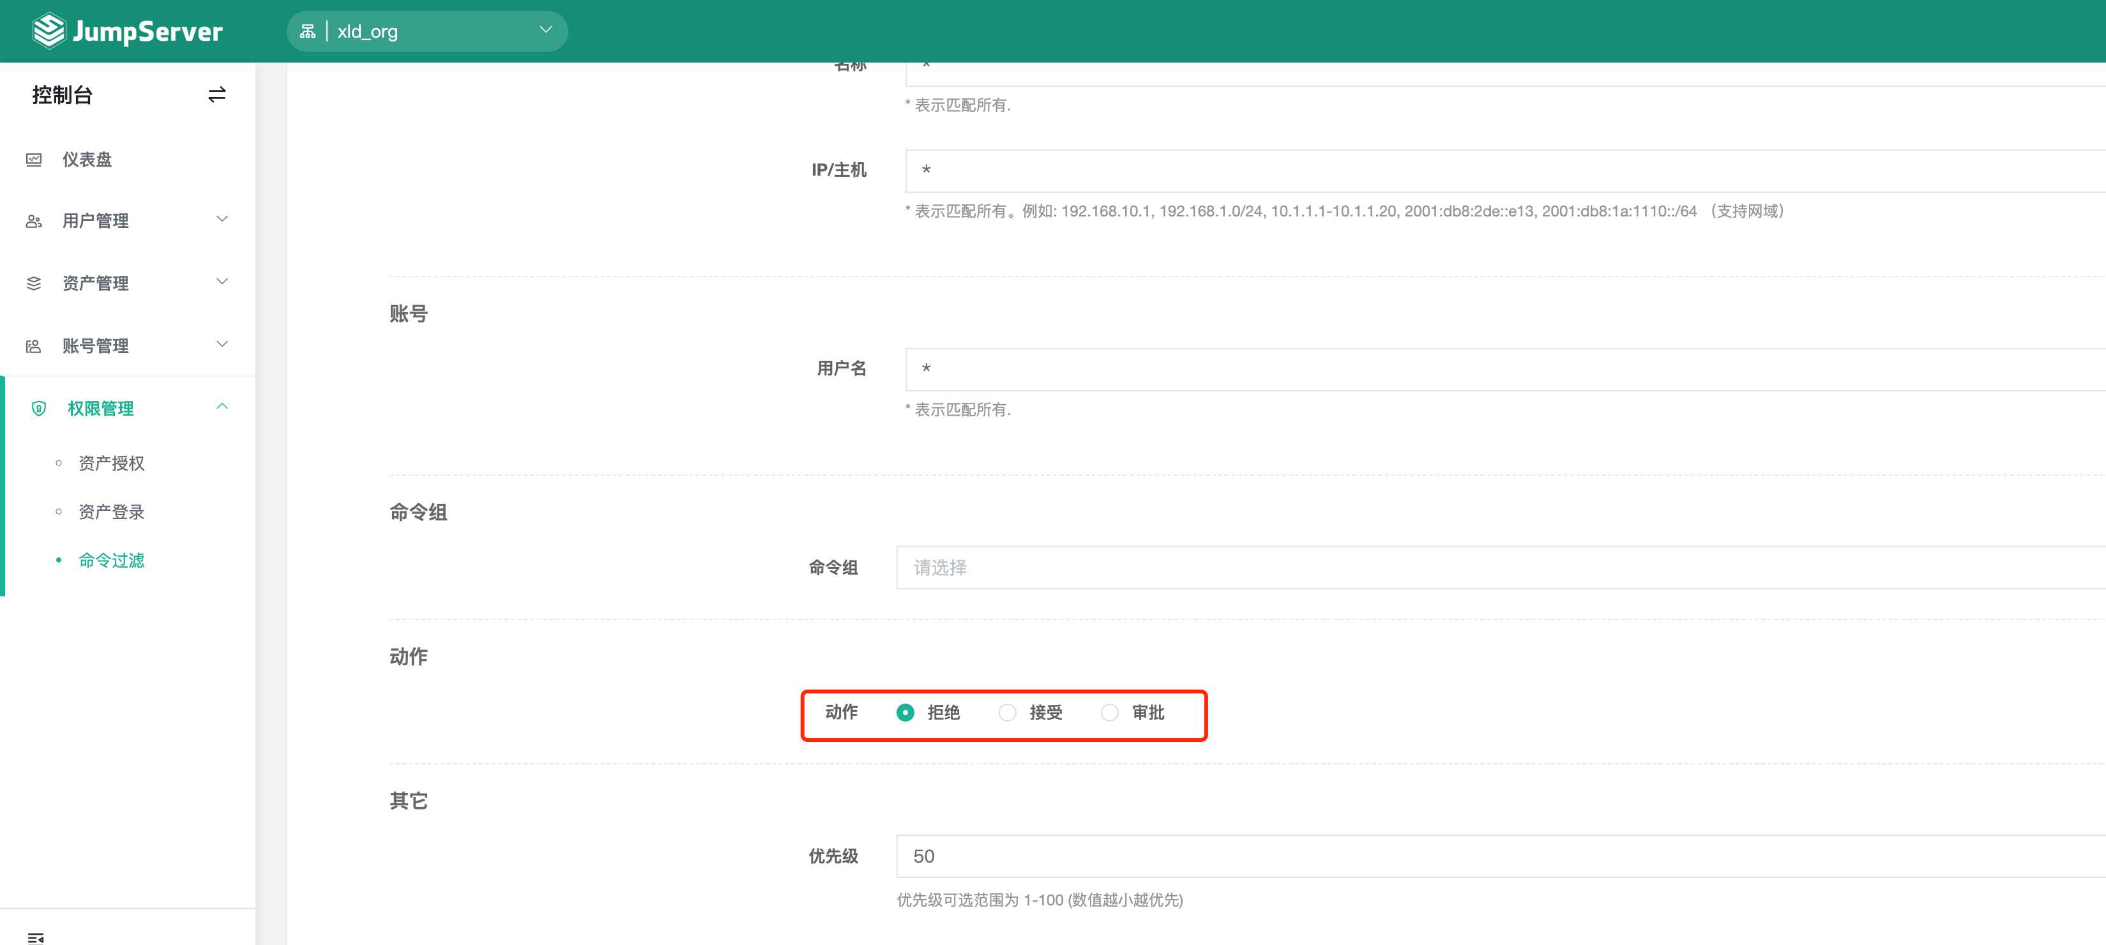
Task: Collapse the 权限管理 submenu
Action: click(x=222, y=406)
